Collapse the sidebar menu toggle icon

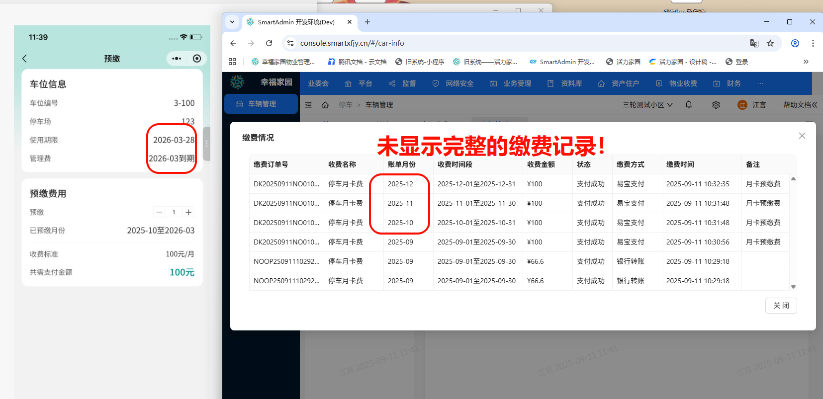308,105
